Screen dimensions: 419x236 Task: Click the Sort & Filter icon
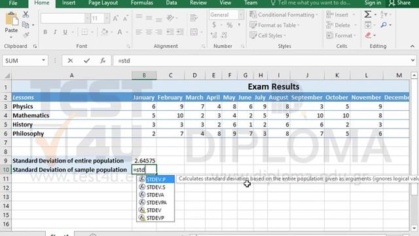pos(384,14)
